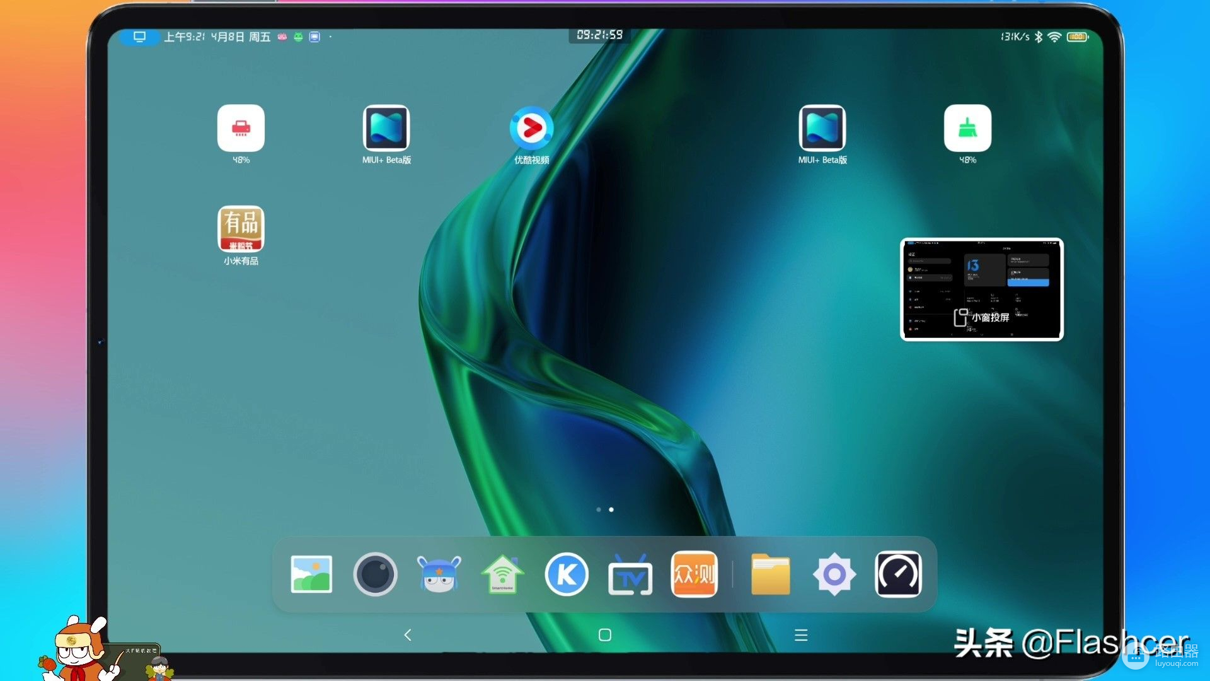Launch the Camera app from dock
The image size is (1210, 681).
[x=375, y=574]
